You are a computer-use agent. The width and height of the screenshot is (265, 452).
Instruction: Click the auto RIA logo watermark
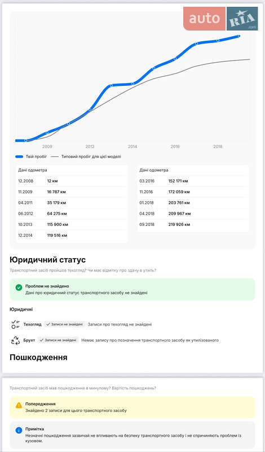click(220, 19)
